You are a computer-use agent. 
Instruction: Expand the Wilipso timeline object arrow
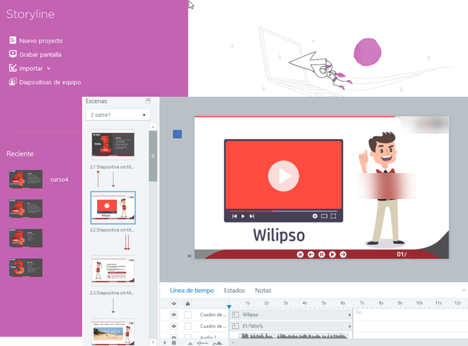point(350,314)
